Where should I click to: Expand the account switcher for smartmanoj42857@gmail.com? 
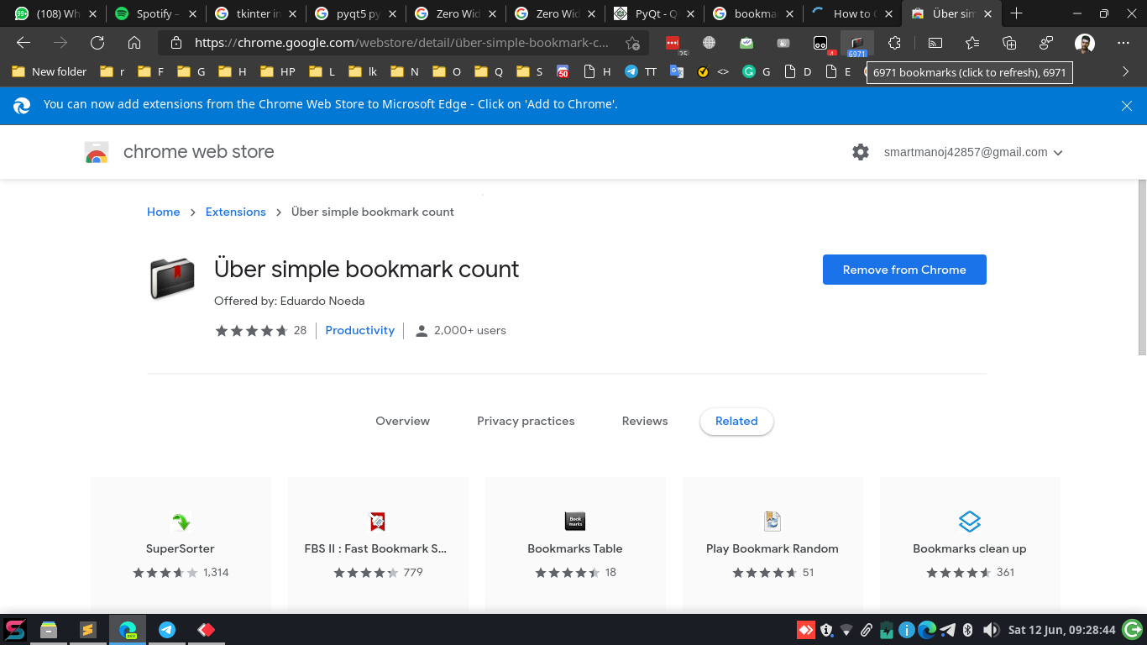[x=1058, y=152]
